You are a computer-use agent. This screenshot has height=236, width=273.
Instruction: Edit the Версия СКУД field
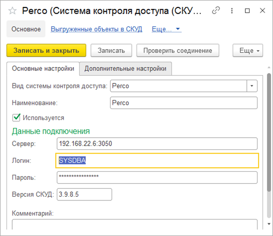84,194
